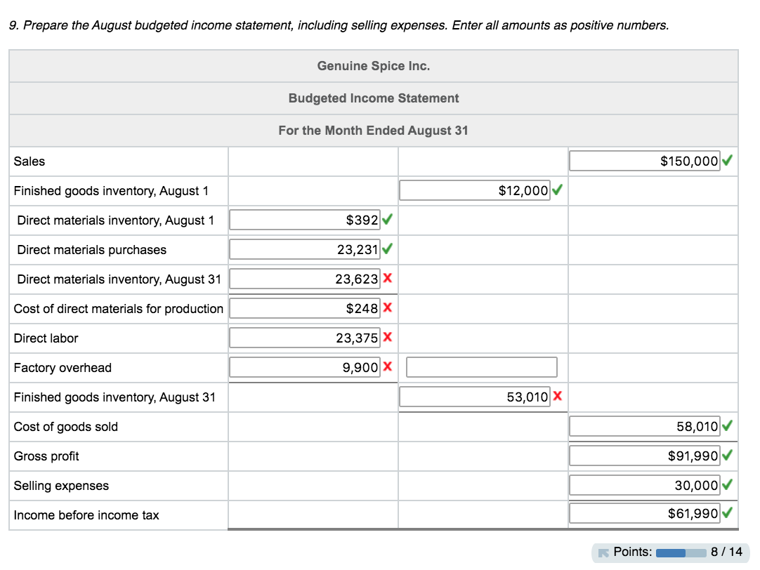Click the red X beside $248

pyautogui.click(x=387, y=307)
